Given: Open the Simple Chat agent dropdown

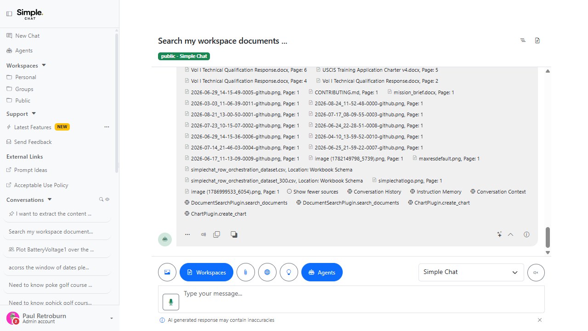Looking at the screenshot, I should click(471, 272).
